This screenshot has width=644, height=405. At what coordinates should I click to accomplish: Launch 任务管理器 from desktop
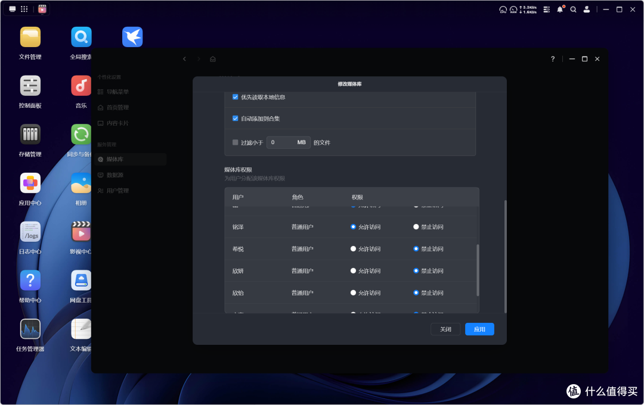[x=30, y=329]
